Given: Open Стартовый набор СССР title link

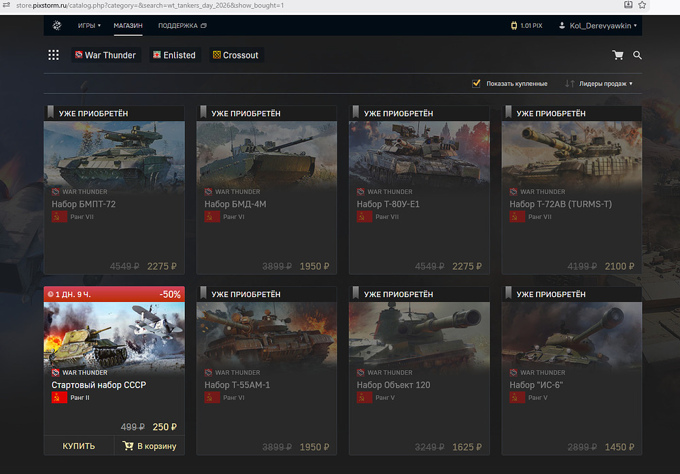Looking at the screenshot, I should pos(99,385).
